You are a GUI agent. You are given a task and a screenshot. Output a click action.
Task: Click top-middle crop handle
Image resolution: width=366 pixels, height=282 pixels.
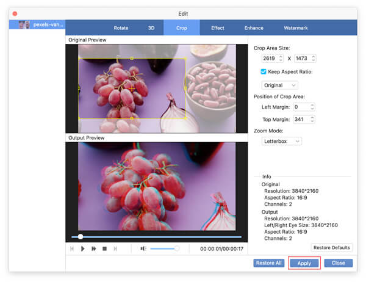(132, 59)
